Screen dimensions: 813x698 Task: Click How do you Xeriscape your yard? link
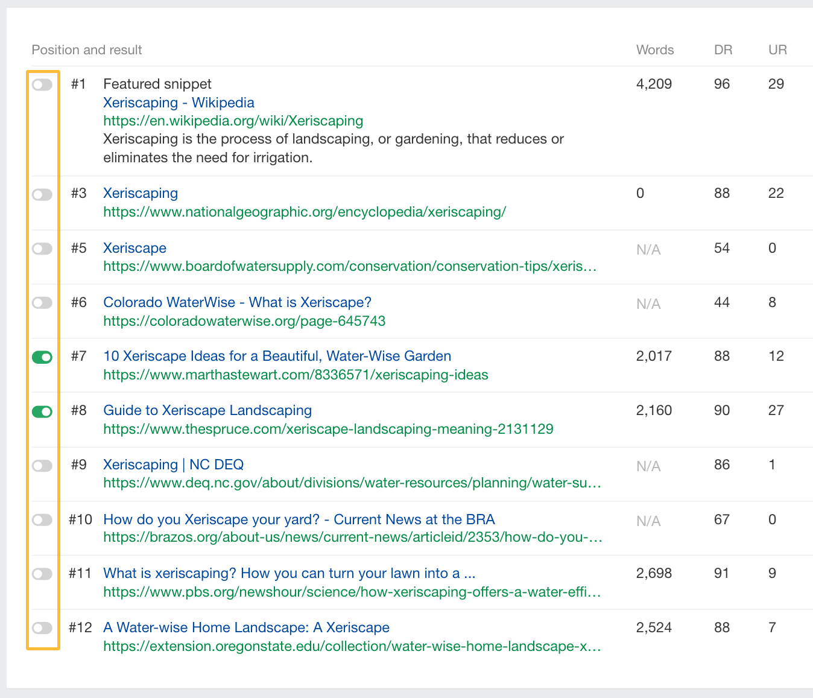pyautogui.click(x=299, y=519)
